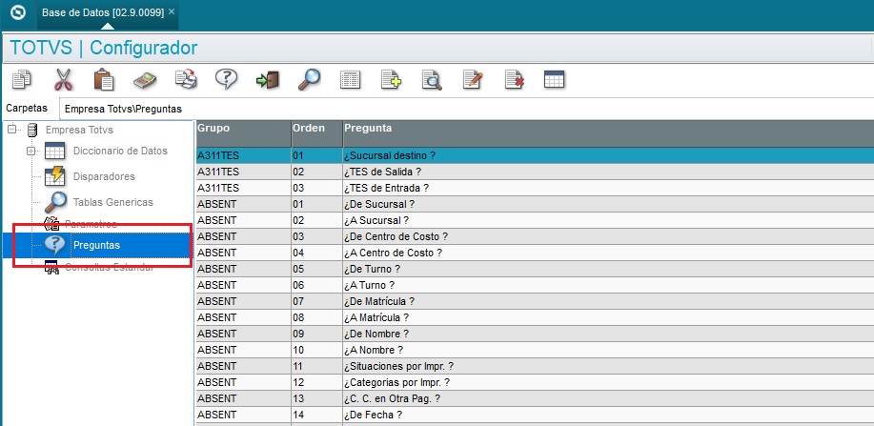The width and height of the screenshot is (874, 426).
Task: Sort by the Orden column header
Action: pyautogui.click(x=316, y=133)
